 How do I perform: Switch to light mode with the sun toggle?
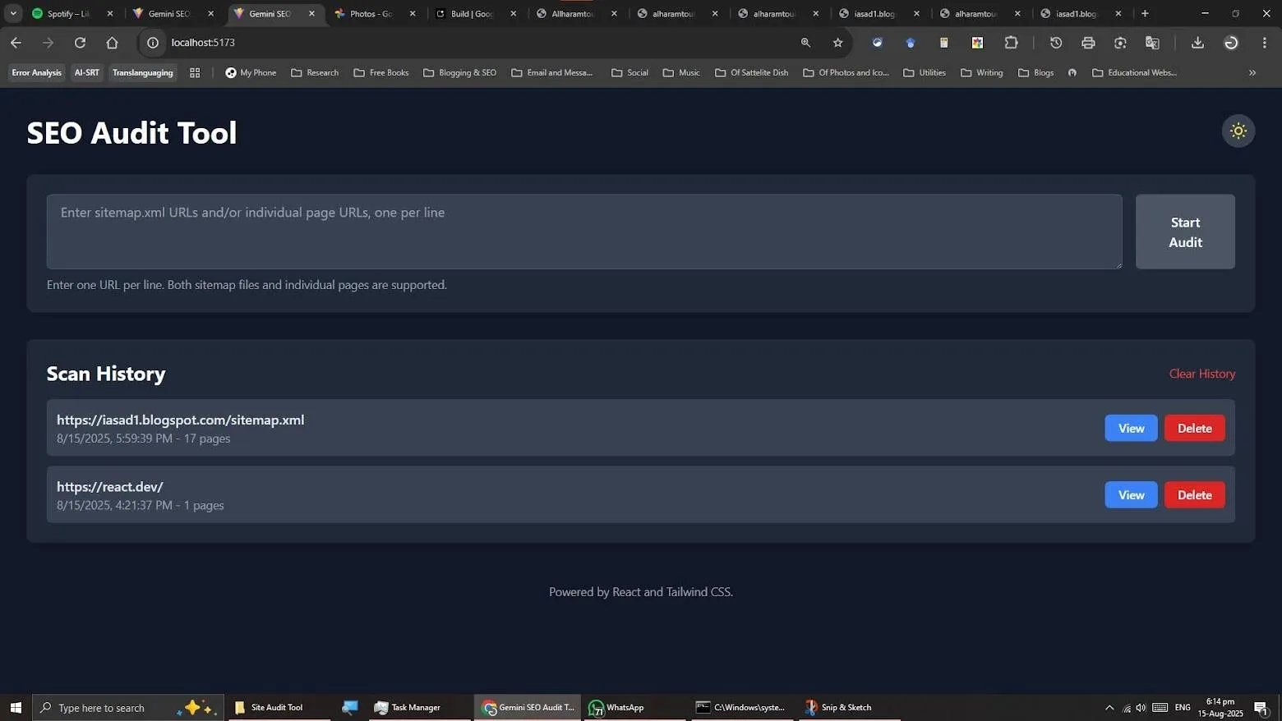click(x=1238, y=131)
